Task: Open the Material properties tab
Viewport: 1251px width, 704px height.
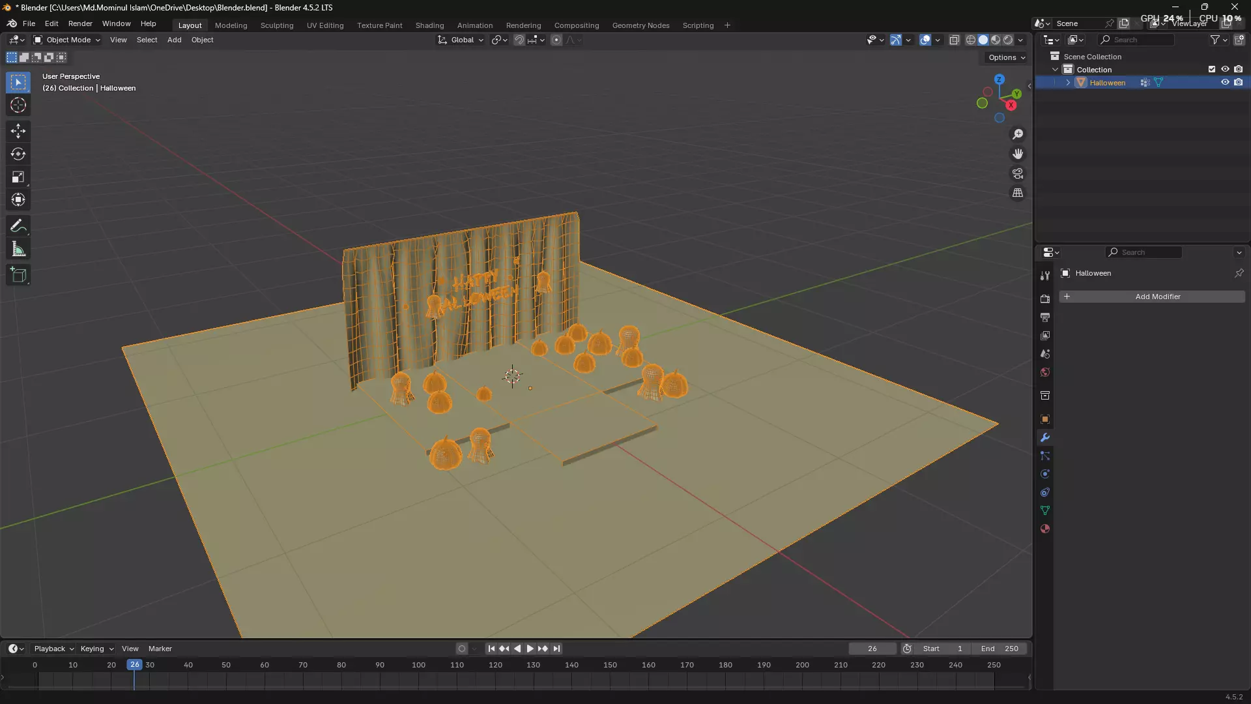Action: point(1045,529)
